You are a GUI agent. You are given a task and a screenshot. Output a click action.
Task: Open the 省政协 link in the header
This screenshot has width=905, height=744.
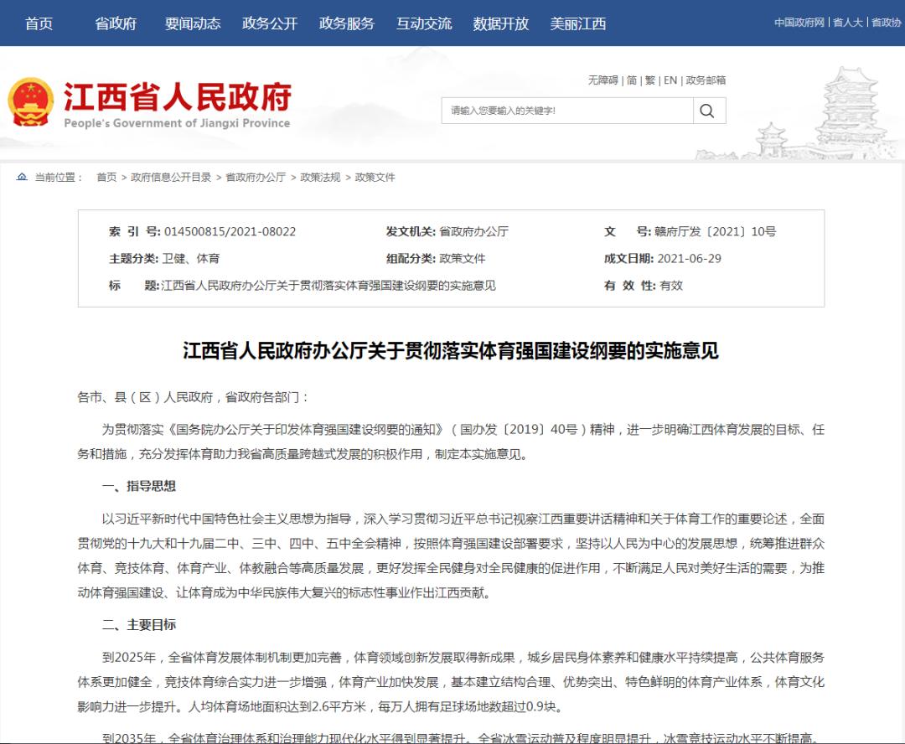(x=886, y=23)
